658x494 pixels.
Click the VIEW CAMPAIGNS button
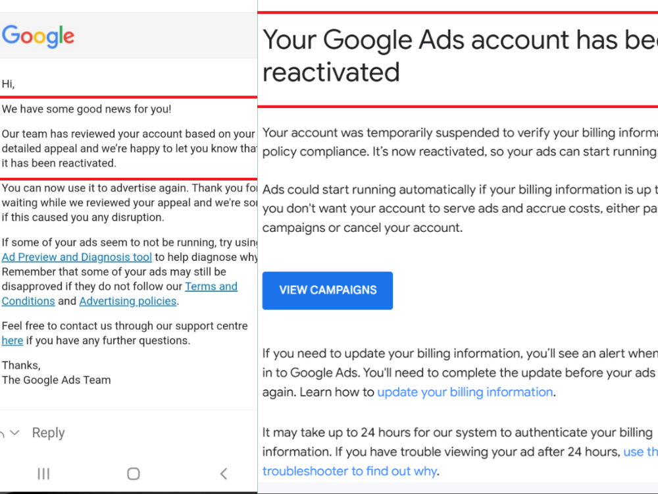tap(327, 290)
